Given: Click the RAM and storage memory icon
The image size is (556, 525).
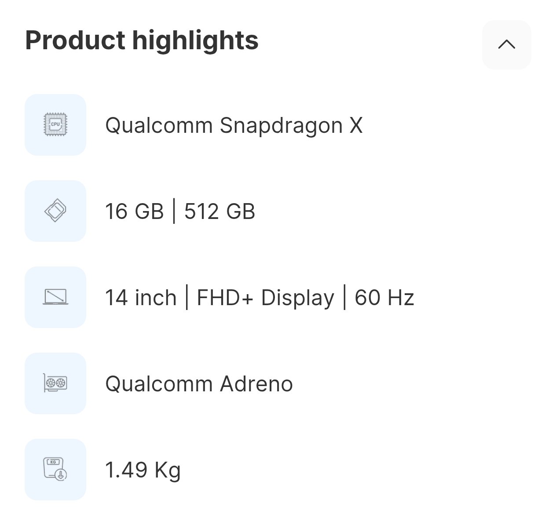Looking at the screenshot, I should (55, 211).
